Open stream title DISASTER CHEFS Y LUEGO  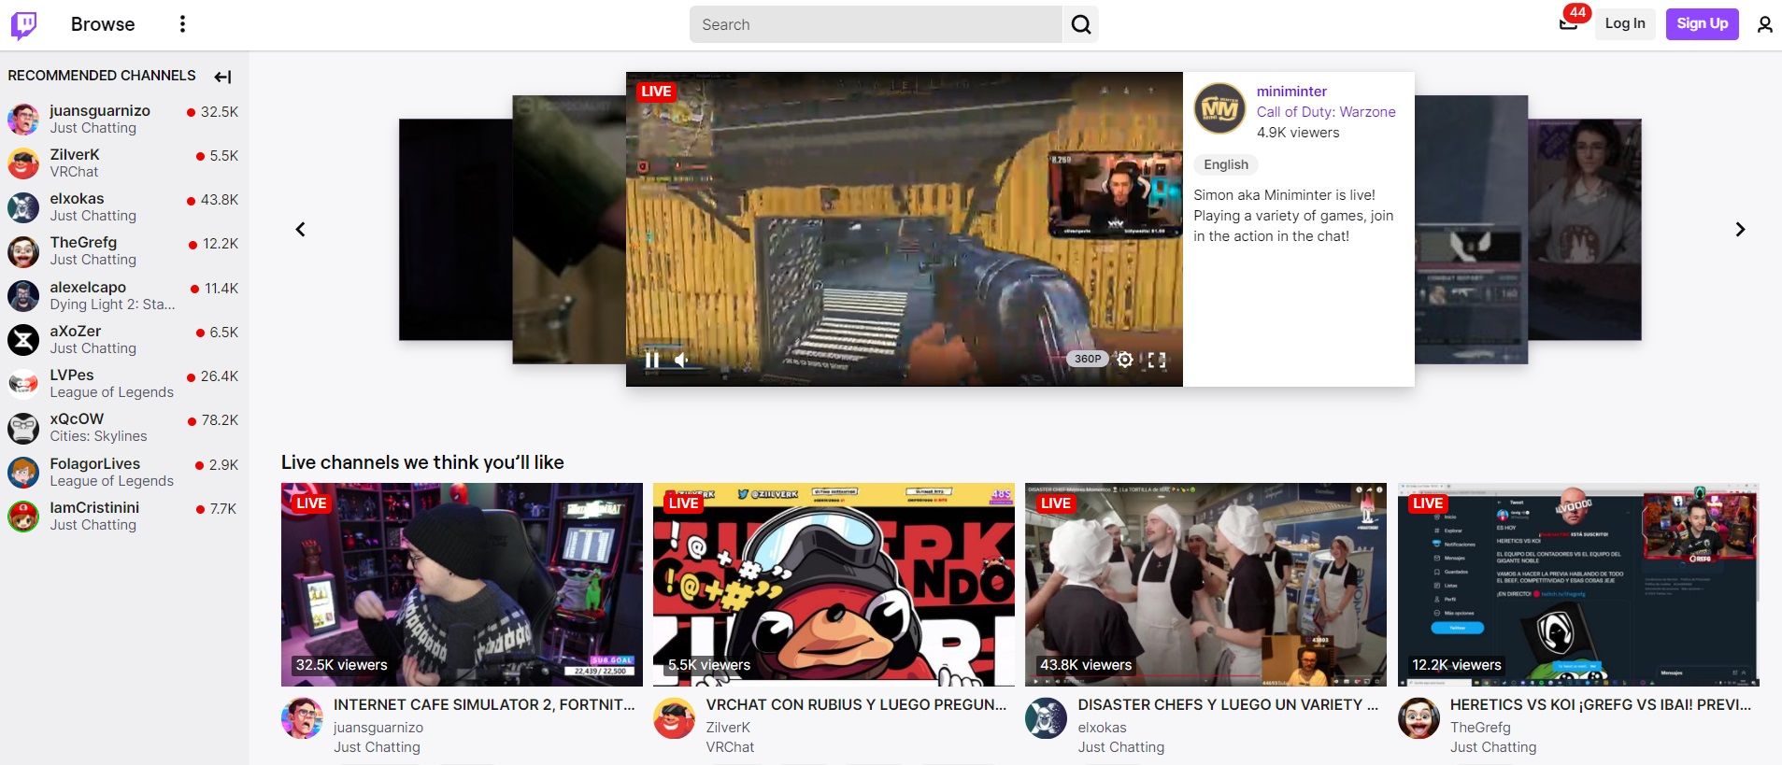click(1228, 705)
